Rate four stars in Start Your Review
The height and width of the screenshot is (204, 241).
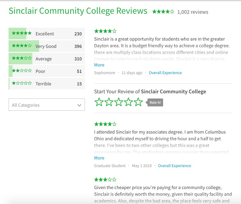(129, 102)
